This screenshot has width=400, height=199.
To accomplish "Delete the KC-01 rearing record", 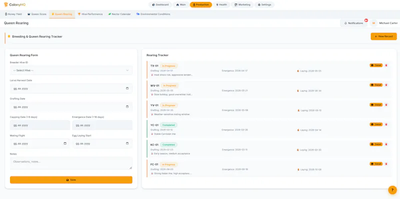I will click(x=386, y=144).
